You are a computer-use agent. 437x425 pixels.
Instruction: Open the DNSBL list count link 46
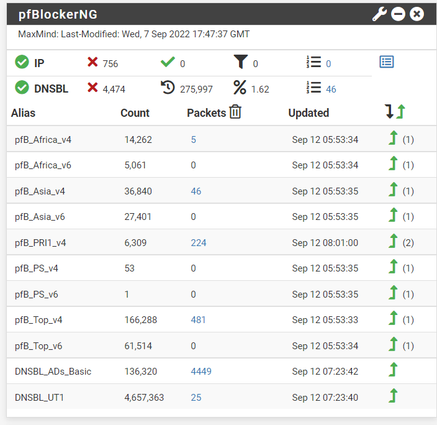(331, 89)
